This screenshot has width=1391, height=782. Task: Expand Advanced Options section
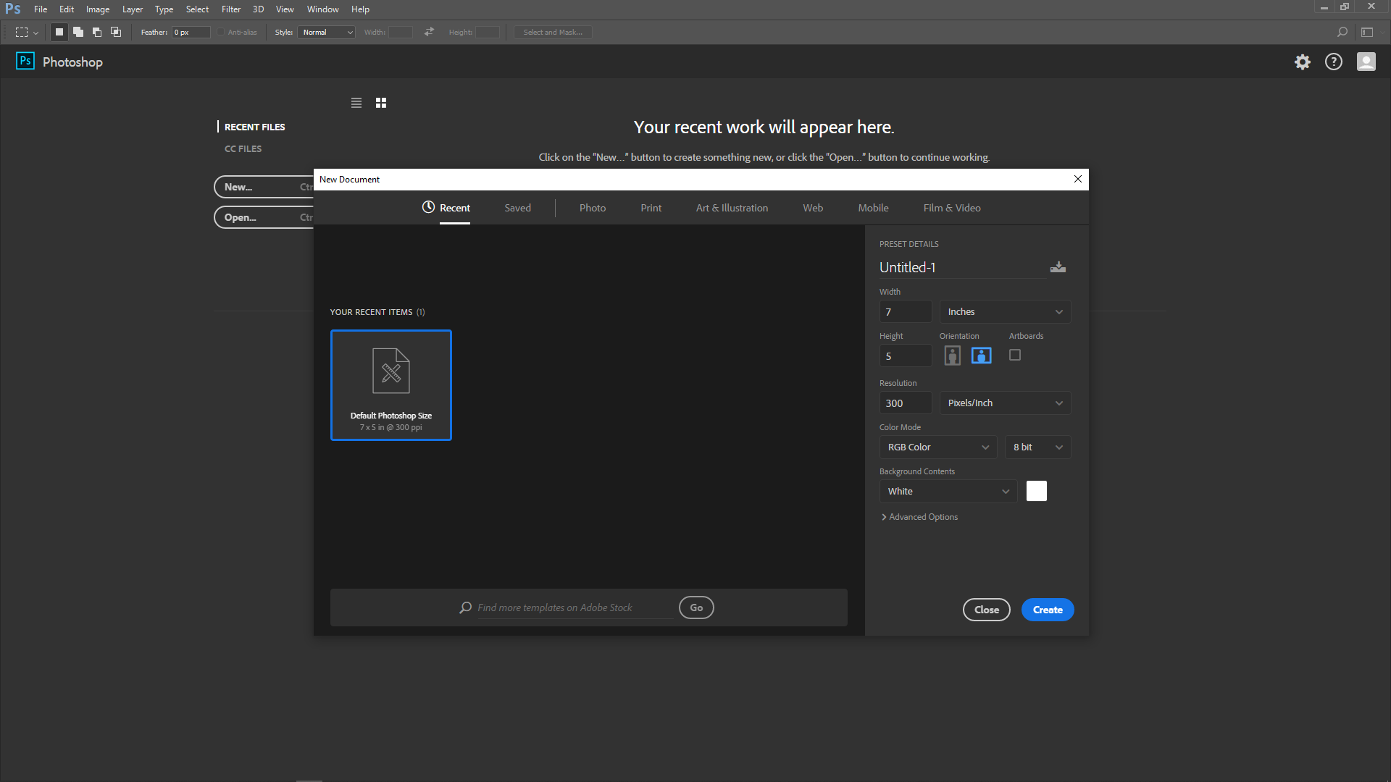click(x=919, y=517)
